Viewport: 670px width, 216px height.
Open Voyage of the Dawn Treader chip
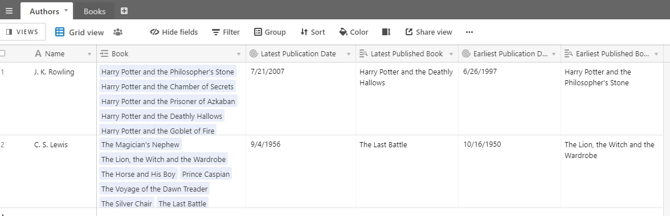click(154, 189)
